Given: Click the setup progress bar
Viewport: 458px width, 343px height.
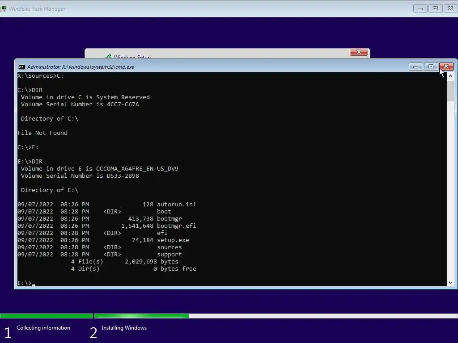Looking at the screenshot, I should click(x=229, y=316).
